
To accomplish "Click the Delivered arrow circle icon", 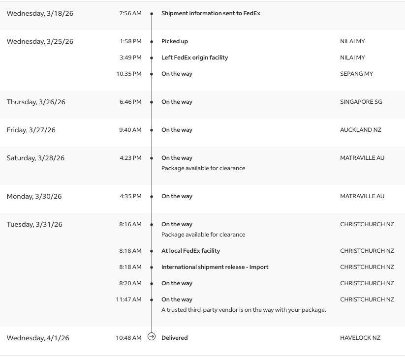I will (x=152, y=337).
